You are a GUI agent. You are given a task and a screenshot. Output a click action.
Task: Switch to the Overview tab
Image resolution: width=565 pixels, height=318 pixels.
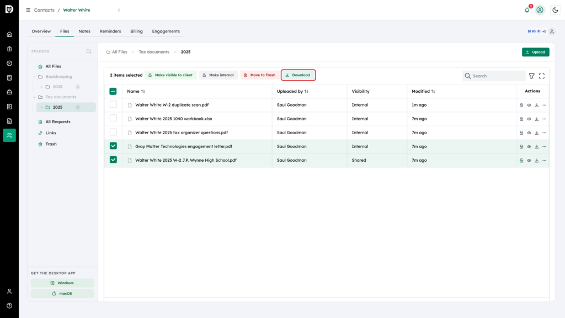(x=41, y=31)
